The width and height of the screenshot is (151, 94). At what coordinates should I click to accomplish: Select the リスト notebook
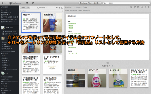pos(5,56)
